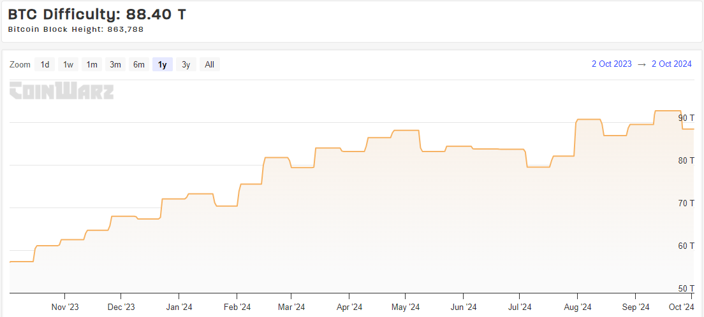Edit the end date 2 Oct 2024
The height and width of the screenshot is (317, 704).
click(x=671, y=64)
